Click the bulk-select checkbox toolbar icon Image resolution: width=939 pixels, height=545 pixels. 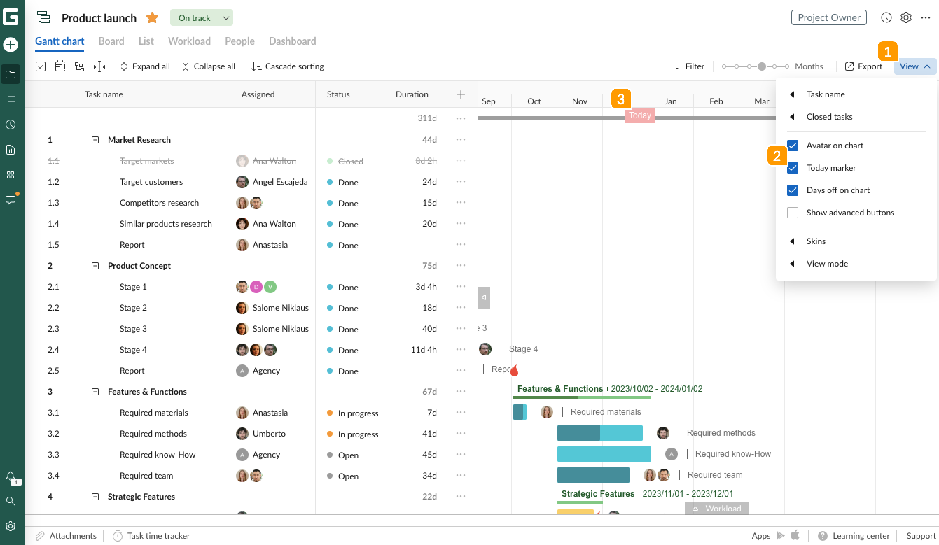click(x=40, y=66)
